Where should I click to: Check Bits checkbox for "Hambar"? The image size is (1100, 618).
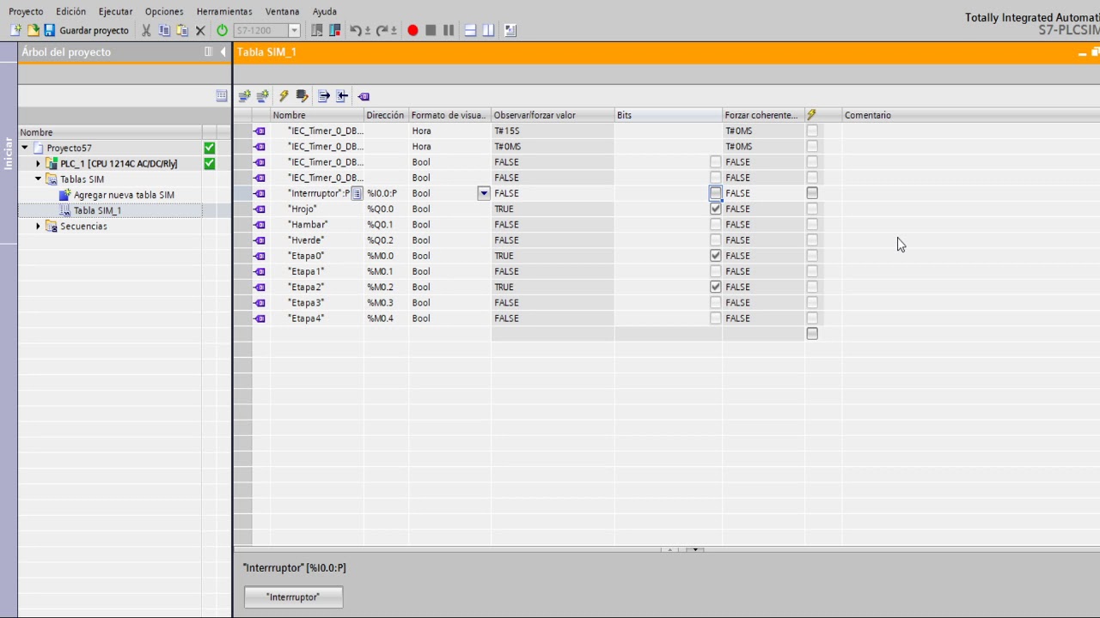(x=716, y=224)
